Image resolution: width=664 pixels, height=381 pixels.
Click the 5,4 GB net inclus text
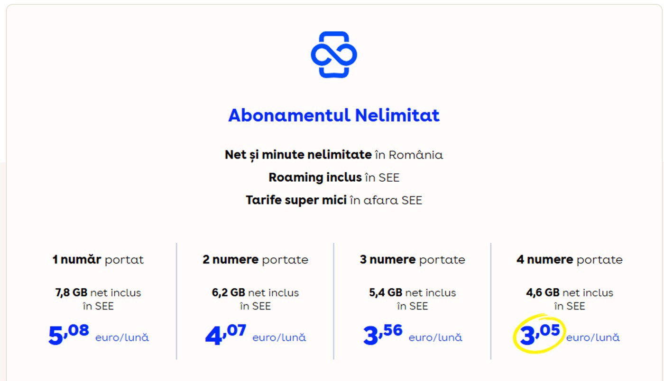coord(412,293)
